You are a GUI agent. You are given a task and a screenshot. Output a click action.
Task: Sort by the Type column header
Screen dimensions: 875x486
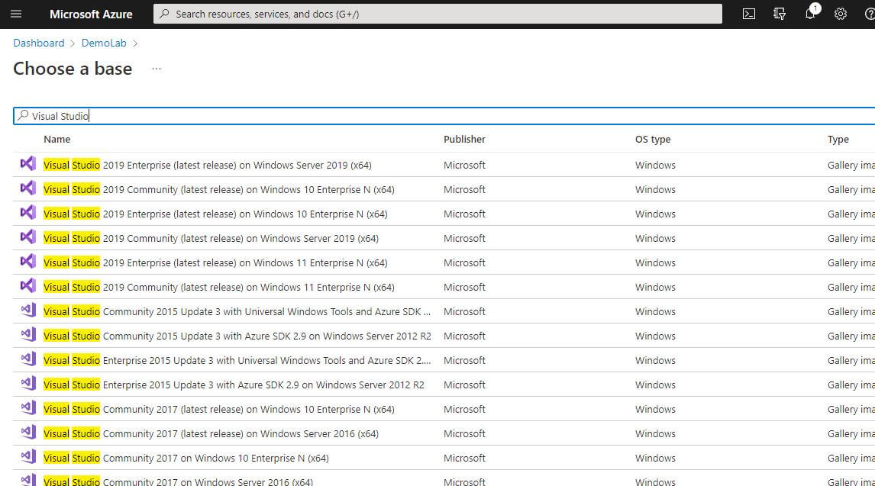(x=838, y=140)
